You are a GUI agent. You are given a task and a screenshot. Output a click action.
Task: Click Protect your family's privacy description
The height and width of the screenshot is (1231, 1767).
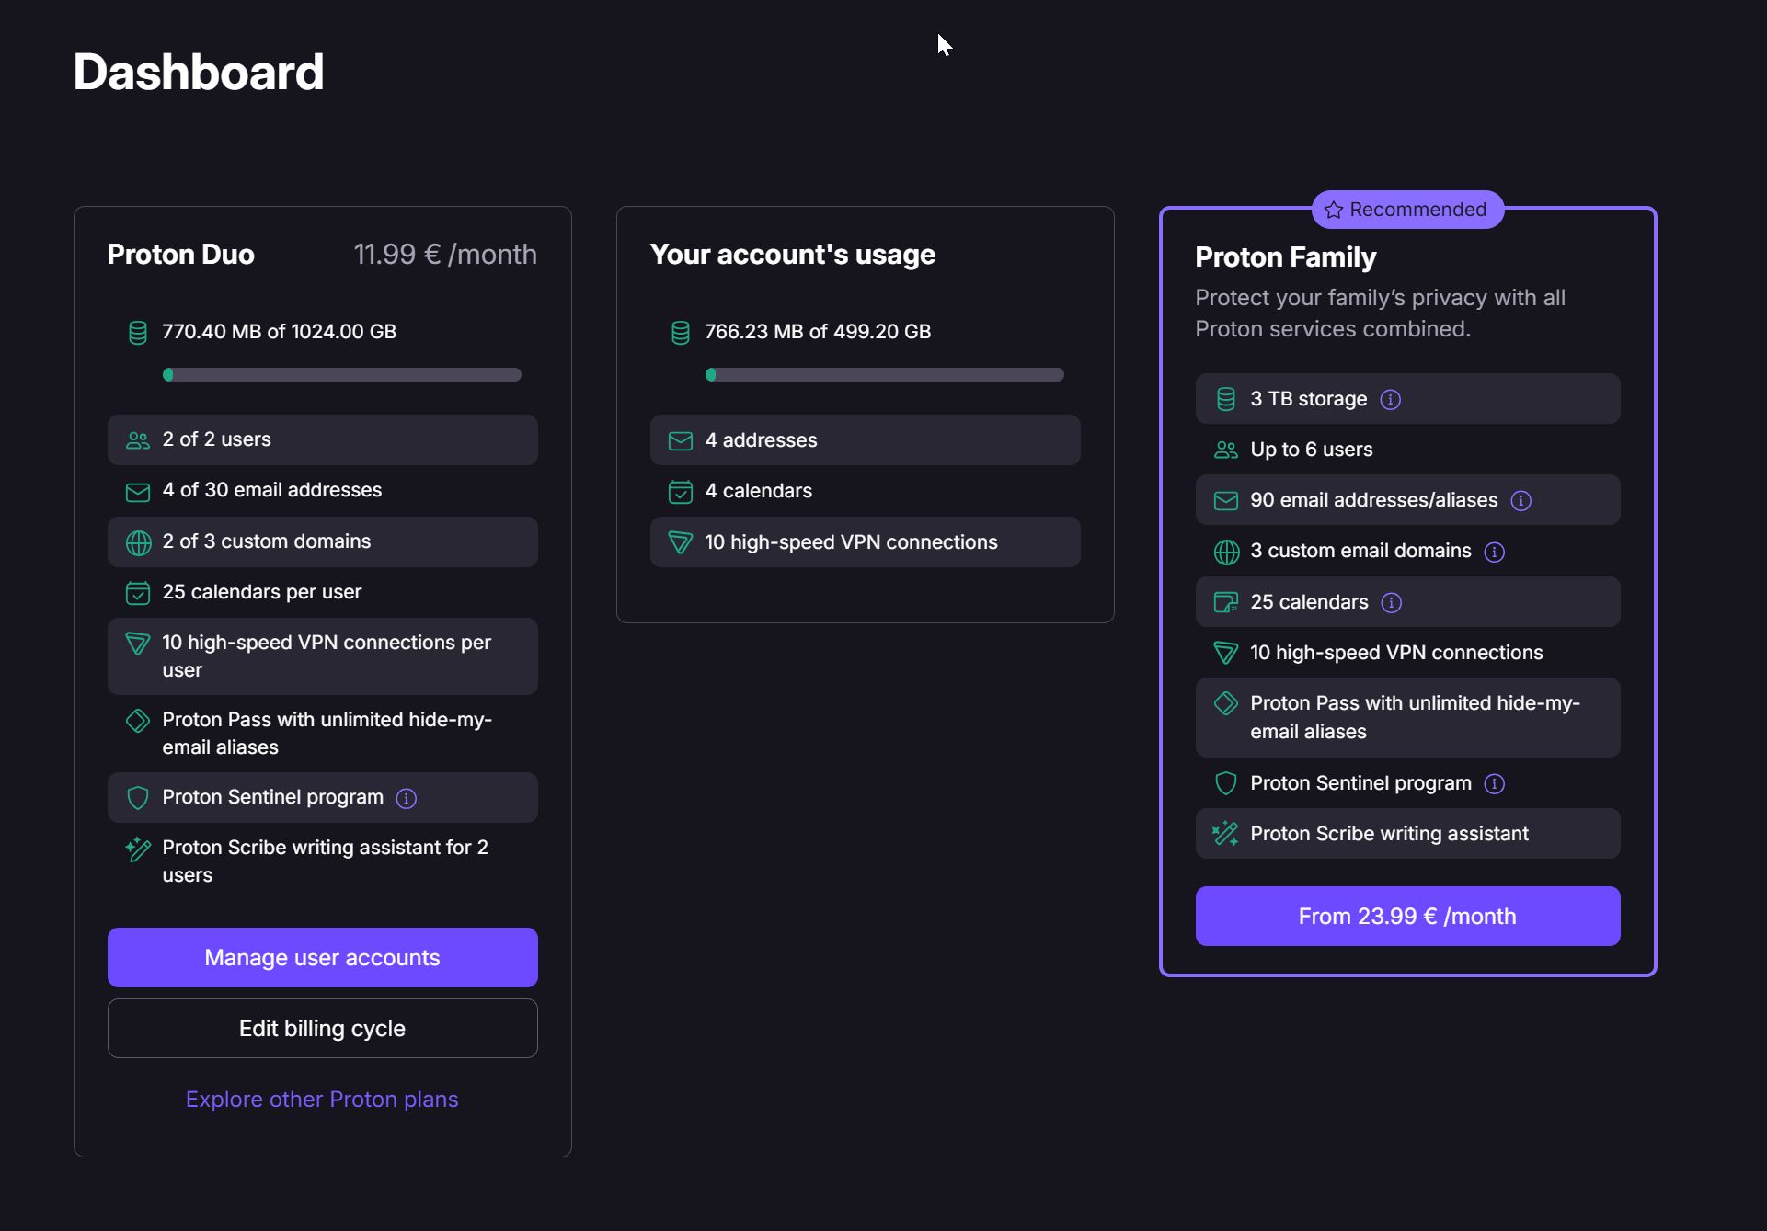click(1381, 313)
